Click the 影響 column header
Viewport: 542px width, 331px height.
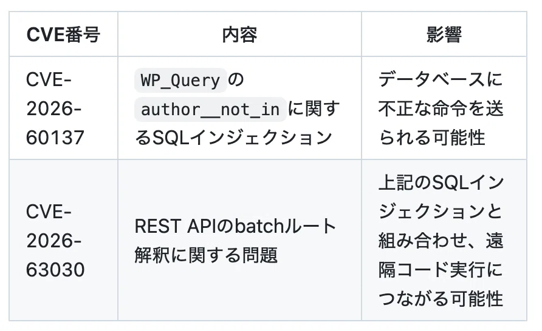coord(444,35)
